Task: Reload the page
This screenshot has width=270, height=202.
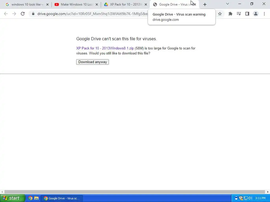Action: pyautogui.click(x=23, y=14)
